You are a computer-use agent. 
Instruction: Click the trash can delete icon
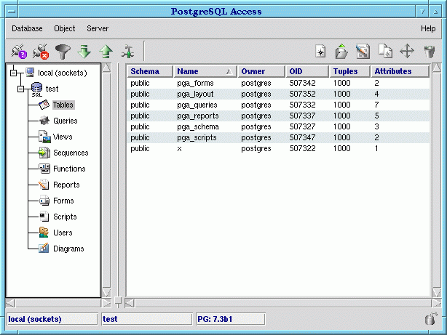tap(430, 52)
